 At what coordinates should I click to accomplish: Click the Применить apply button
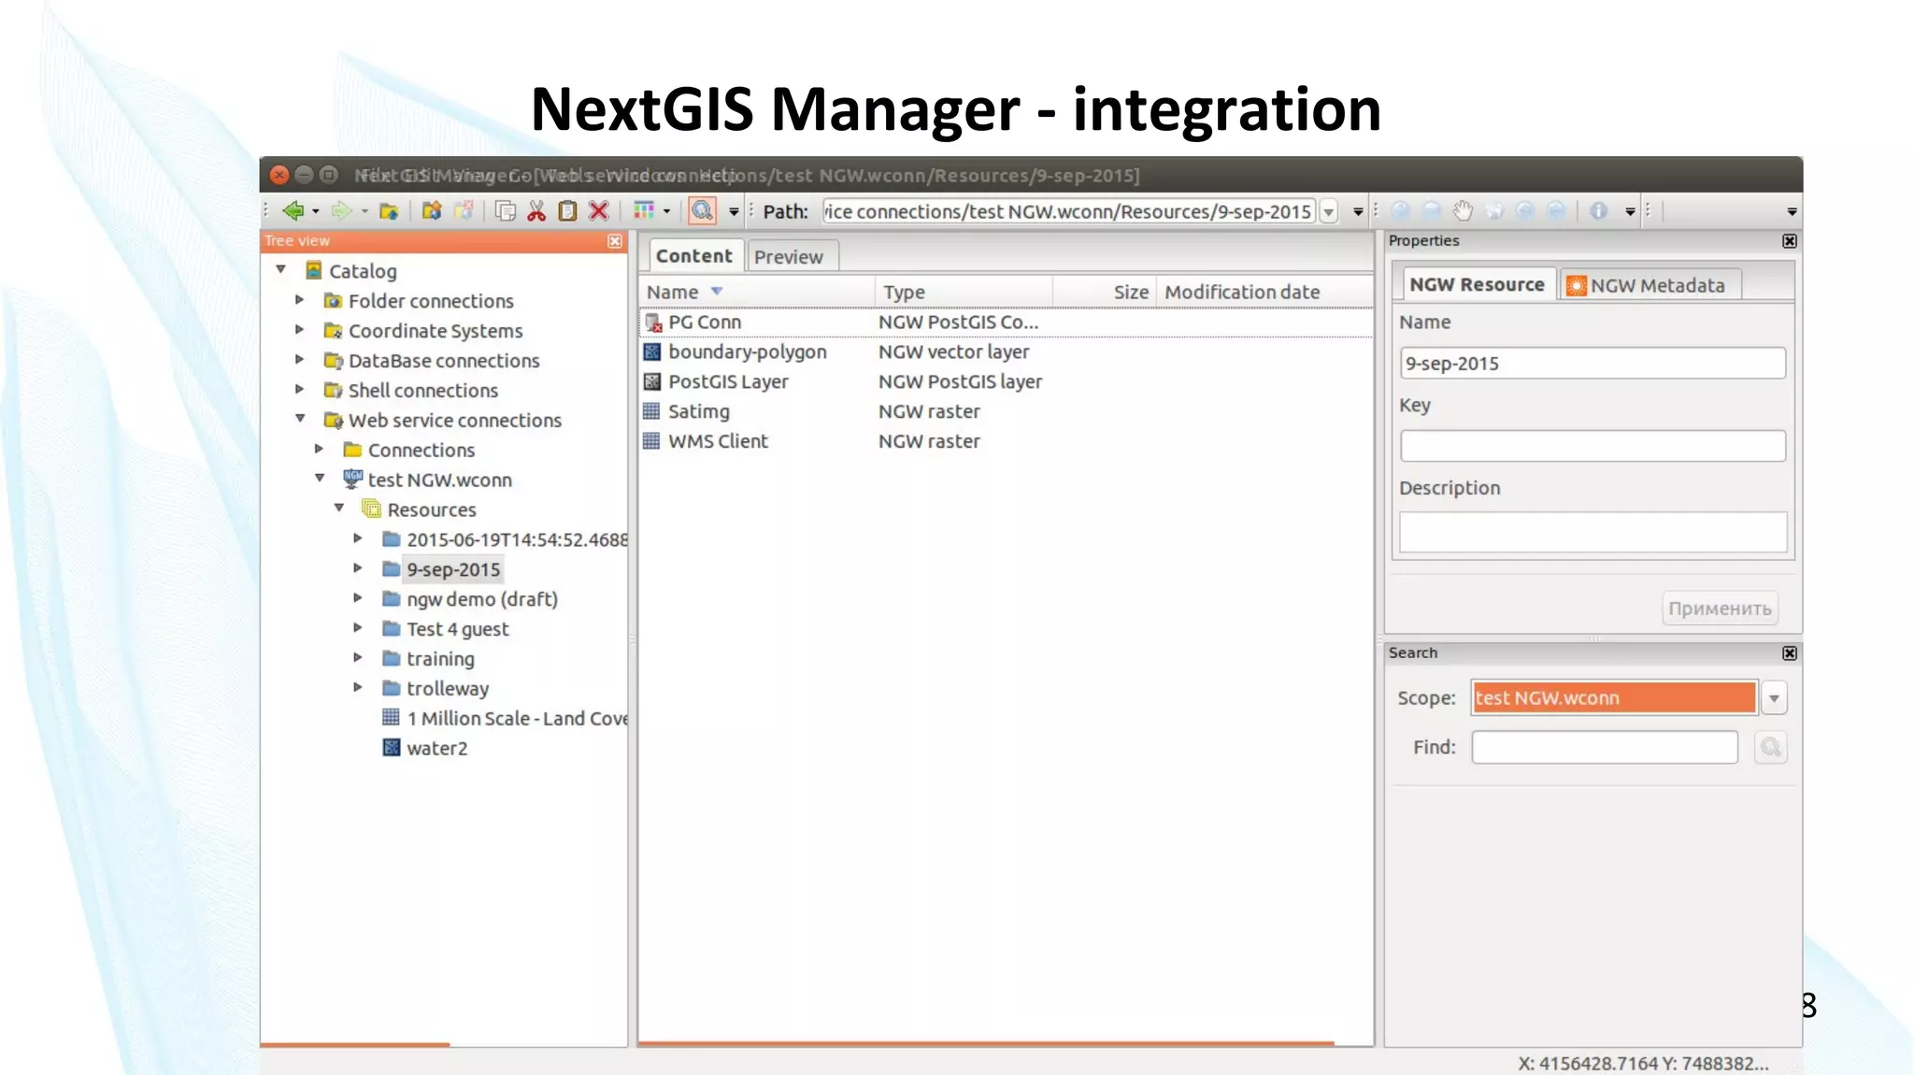[1720, 609]
